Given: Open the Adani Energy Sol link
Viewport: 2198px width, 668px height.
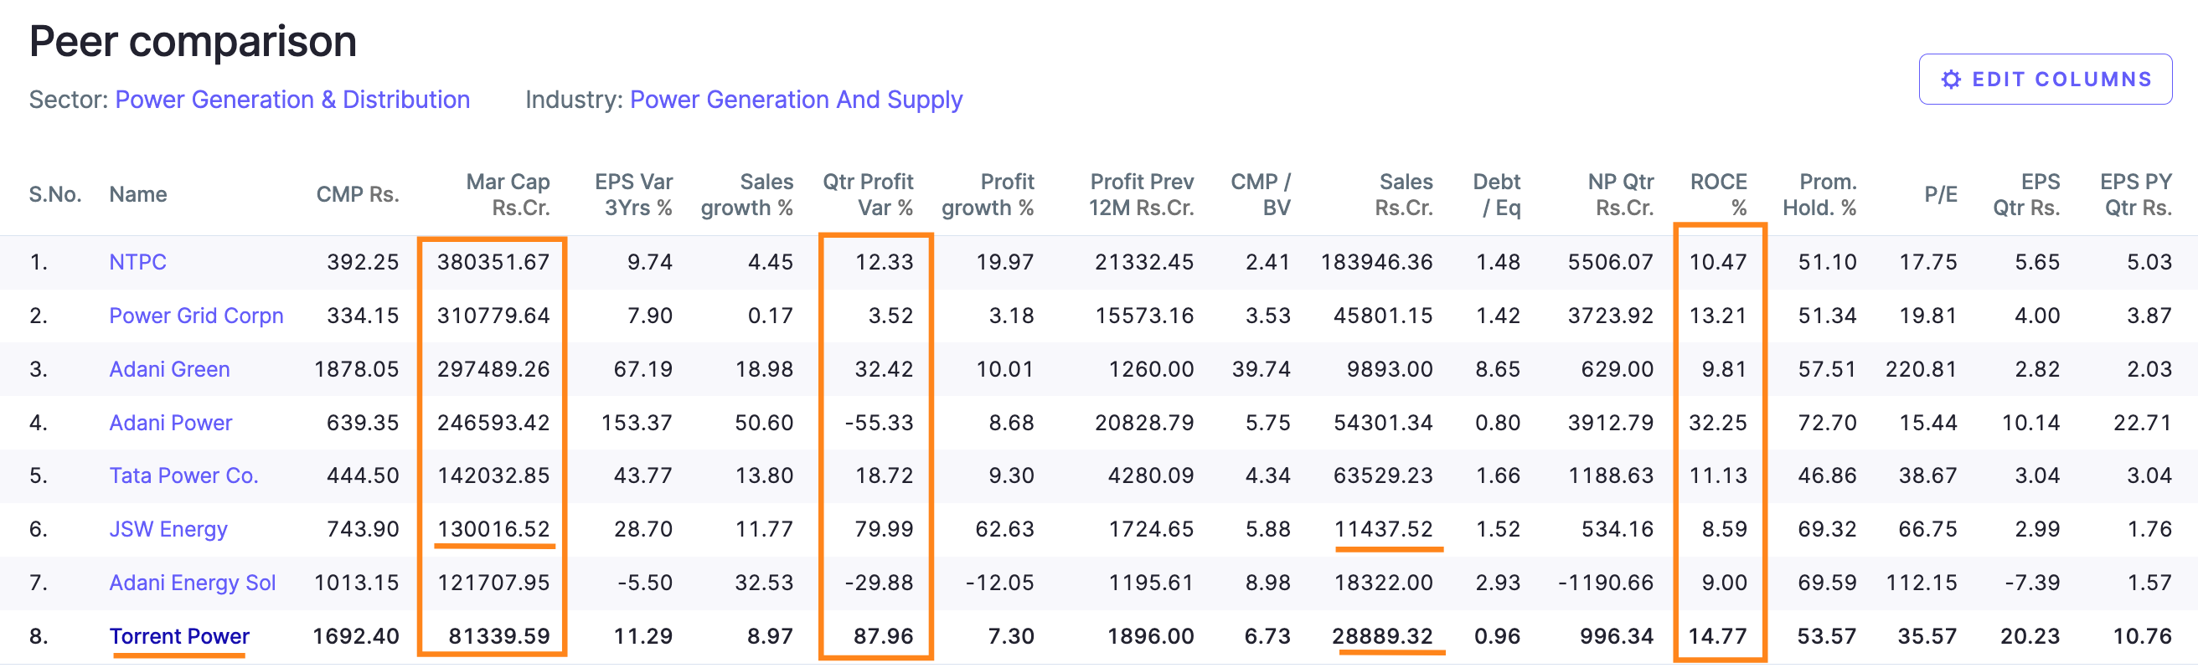Looking at the screenshot, I should [x=193, y=583].
